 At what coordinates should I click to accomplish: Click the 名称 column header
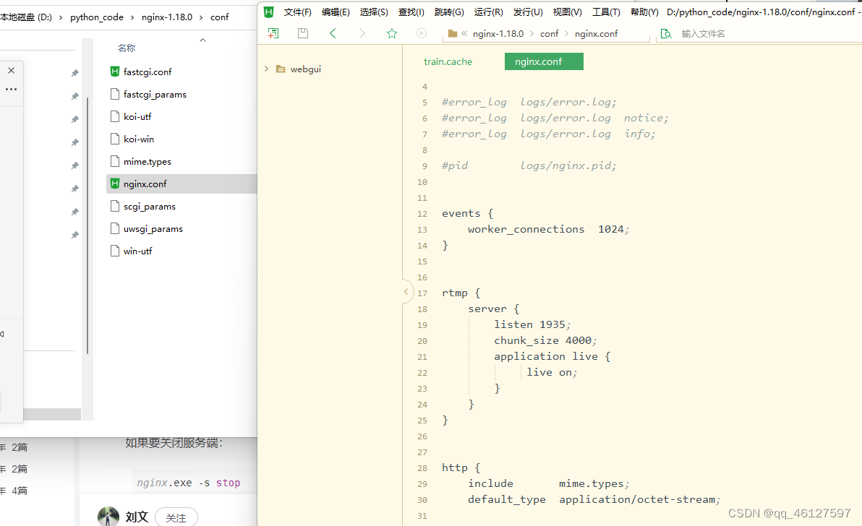click(127, 48)
